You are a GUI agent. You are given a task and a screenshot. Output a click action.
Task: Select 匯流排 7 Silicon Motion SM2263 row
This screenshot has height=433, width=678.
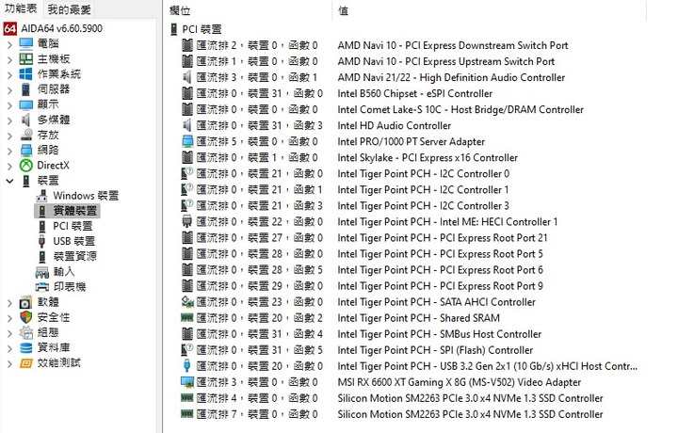(392, 414)
